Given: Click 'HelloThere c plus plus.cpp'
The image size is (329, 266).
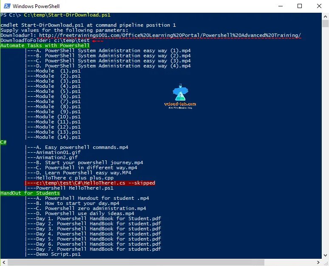Looking at the screenshot, I should point(75,178).
